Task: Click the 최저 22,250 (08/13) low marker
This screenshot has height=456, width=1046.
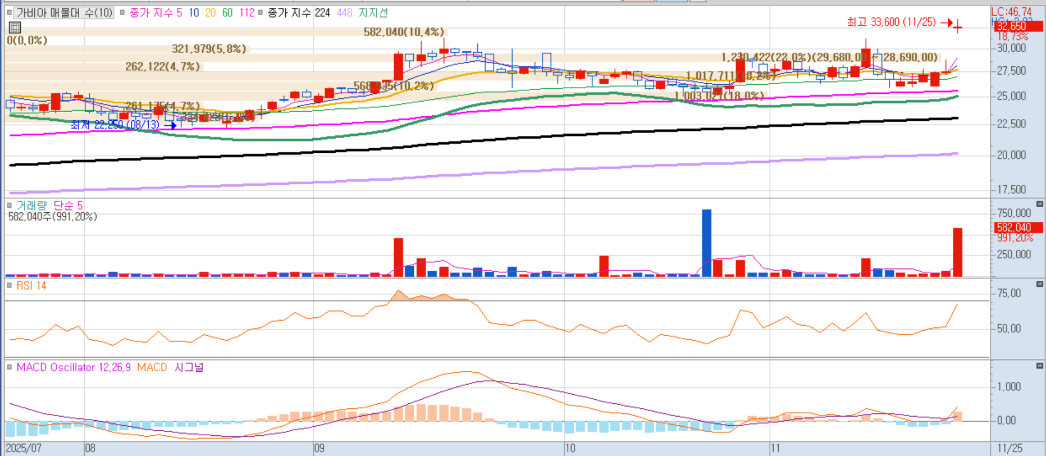Action: point(124,125)
